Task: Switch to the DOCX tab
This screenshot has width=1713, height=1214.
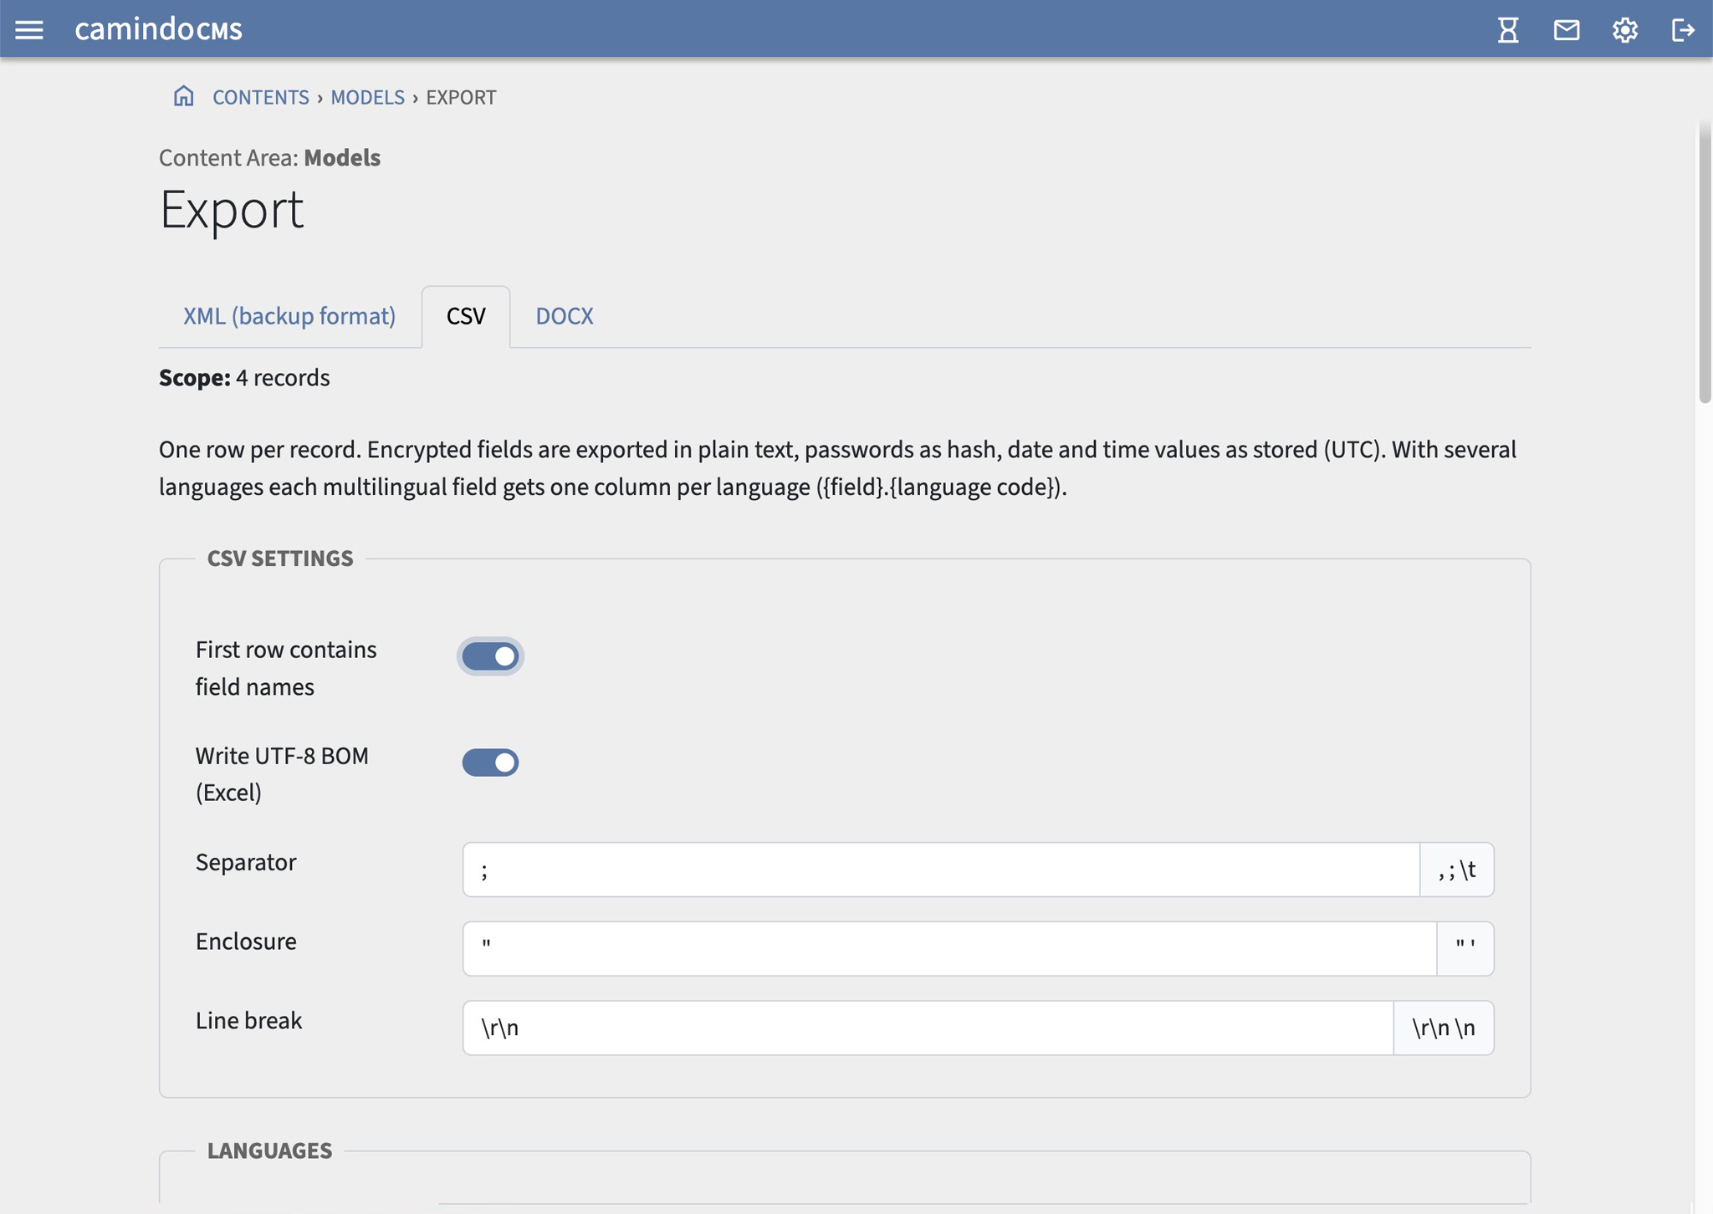Action: coord(565,316)
